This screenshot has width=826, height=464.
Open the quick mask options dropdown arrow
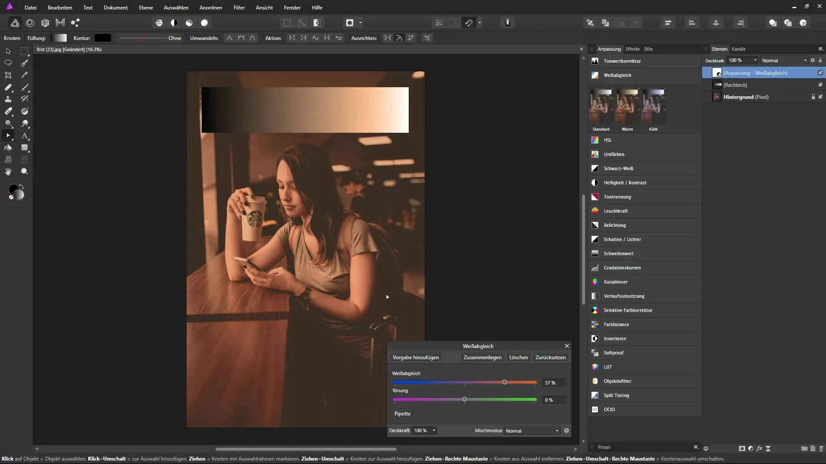[361, 23]
